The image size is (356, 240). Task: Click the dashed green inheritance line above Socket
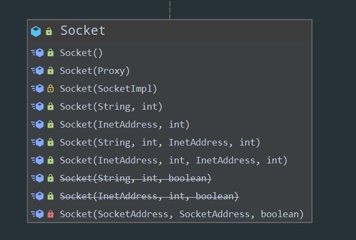[x=170, y=10]
